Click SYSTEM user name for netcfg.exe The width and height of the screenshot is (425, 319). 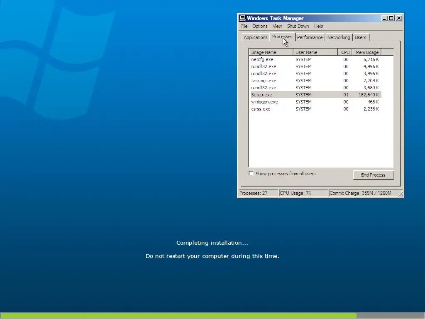pos(303,59)
